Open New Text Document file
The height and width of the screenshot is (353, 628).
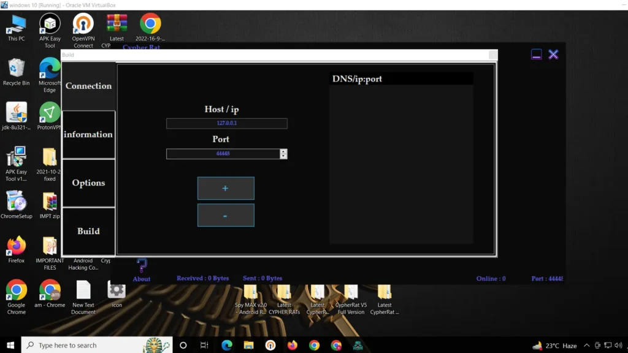[83, 297]
